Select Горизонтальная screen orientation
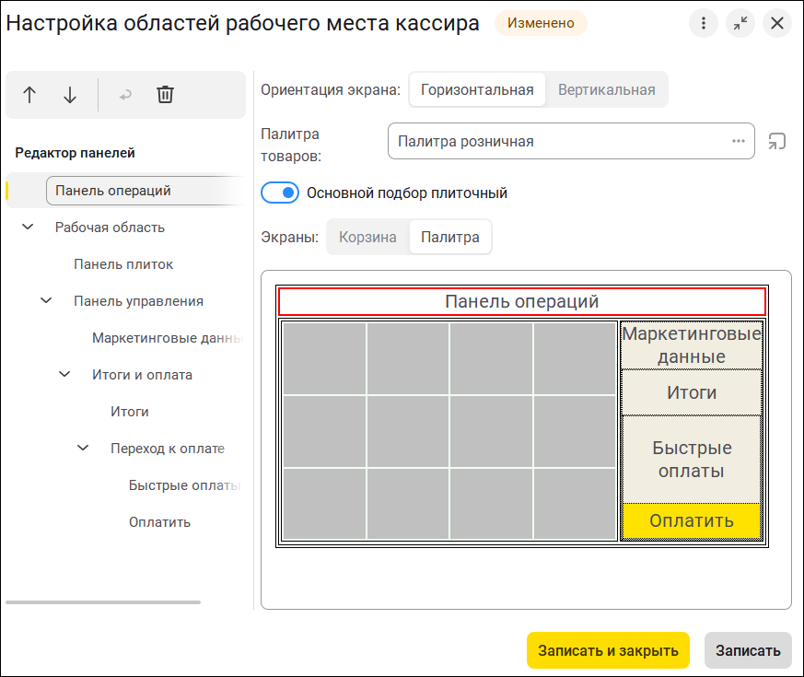 [x=477, y=89]
